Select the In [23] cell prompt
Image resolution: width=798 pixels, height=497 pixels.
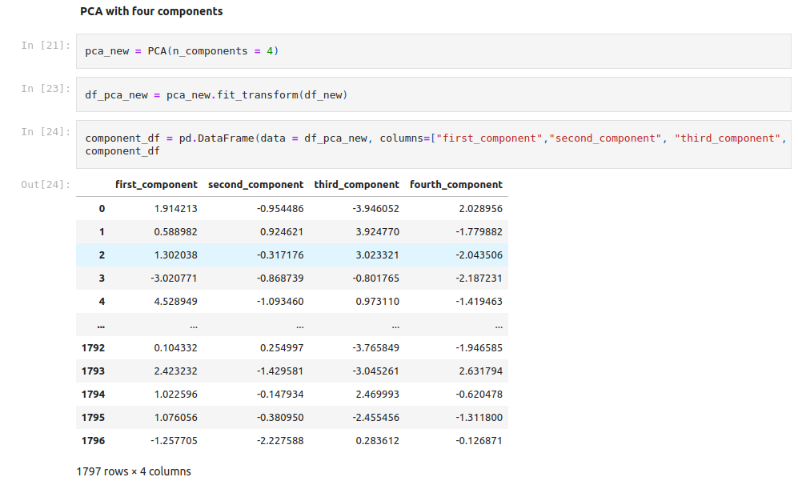click(45, 89)
